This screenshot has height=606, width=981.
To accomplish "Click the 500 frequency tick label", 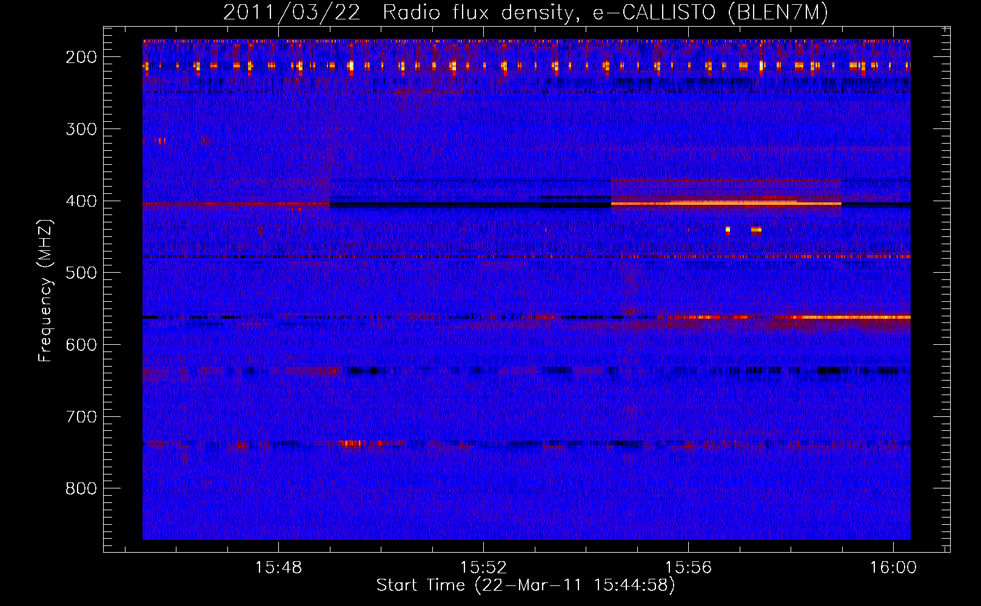I will point(81,273).
